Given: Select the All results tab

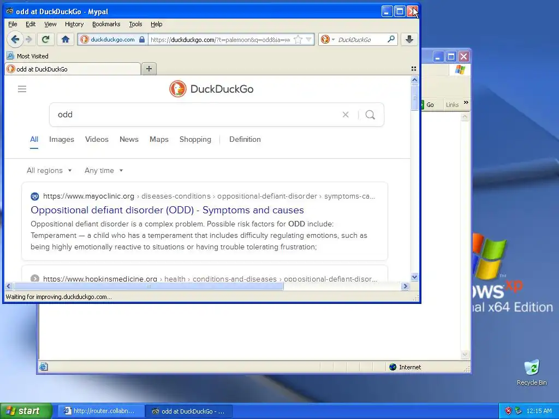Looking at the screenshot, I should pyautogui.click(x=34, y=139).
